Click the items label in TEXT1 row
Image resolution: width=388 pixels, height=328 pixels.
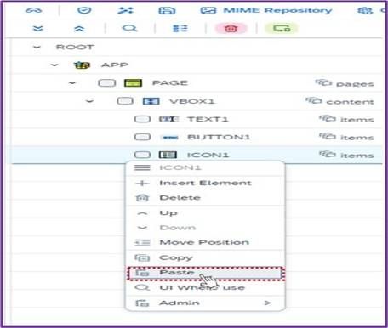357,120
